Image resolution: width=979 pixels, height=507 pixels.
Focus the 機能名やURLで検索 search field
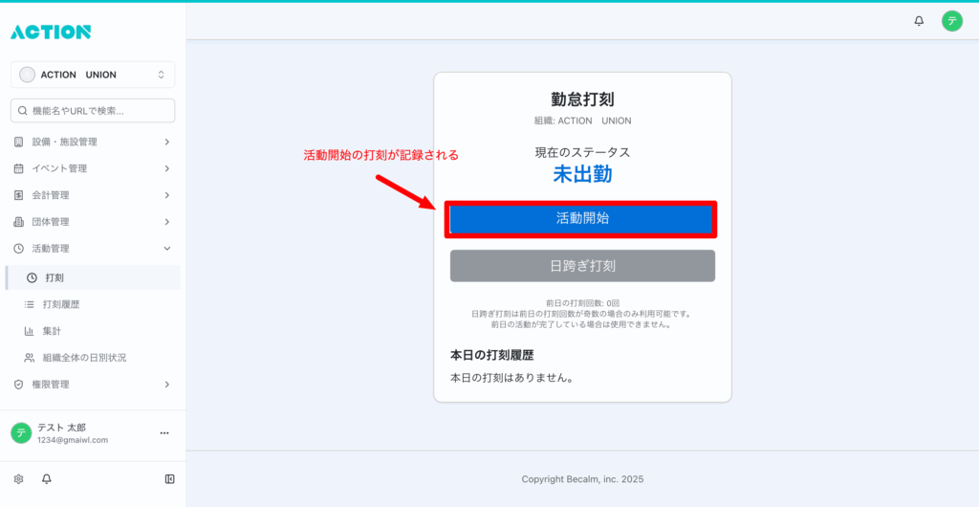[93, 111]
